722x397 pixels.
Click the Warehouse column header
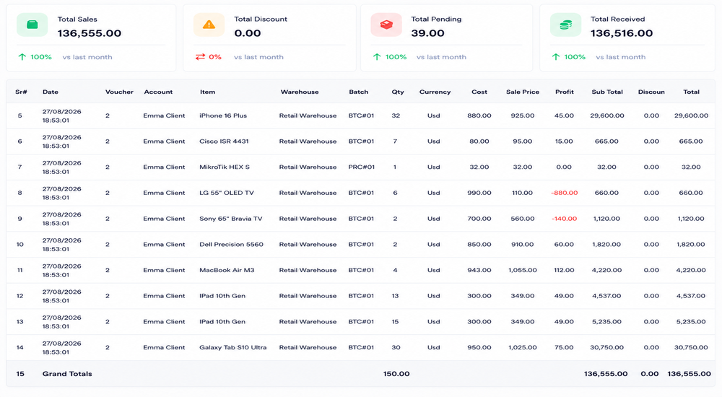pos(300,92)
